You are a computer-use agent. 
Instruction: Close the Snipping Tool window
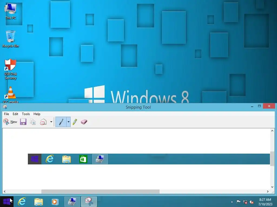(269, 106)
